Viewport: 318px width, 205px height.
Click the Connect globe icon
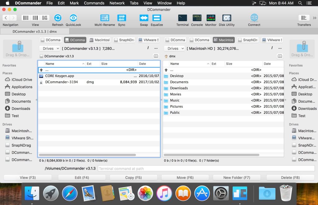pyautogui.click(x=254, y=18)
